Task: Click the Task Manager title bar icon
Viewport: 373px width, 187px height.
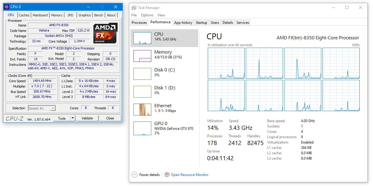Action: tap(134, 8)
